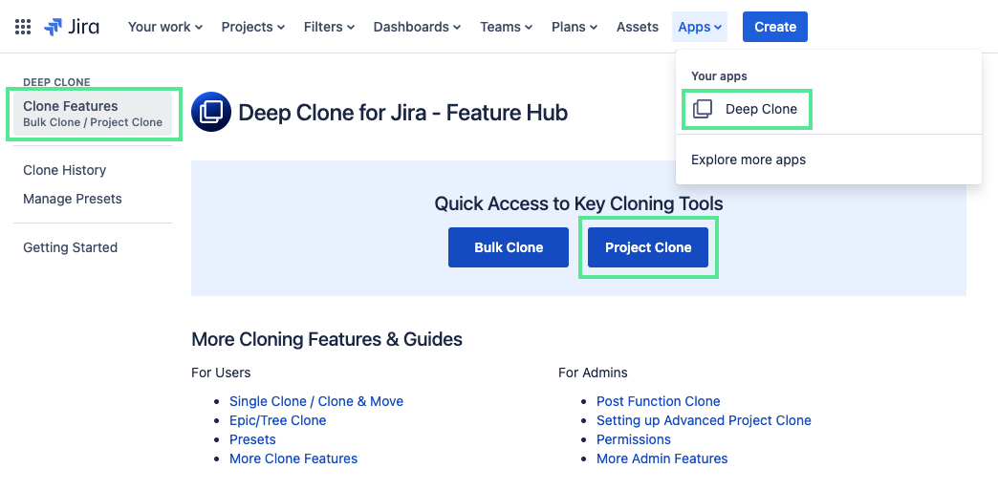Screen dimensions: 998x490
Task: Open the app switcher grid icon
Action: click(x=23, y=27)
